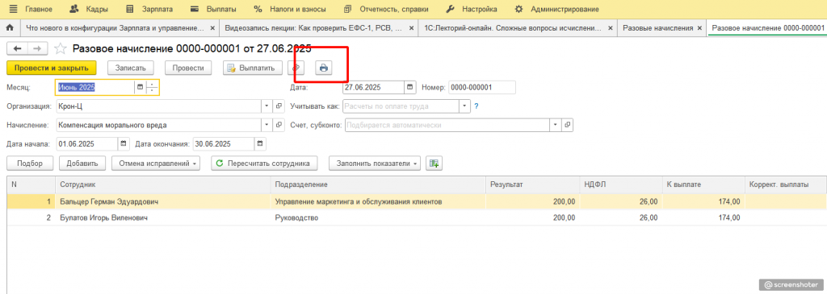Click the printer icon to print
The width and height of the screenshot is (827, 294).
pos(324,68)
